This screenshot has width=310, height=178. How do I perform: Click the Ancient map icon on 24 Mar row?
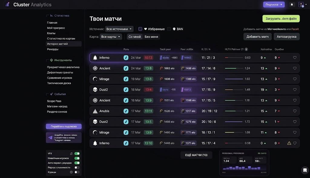click(x=95, y=68)
